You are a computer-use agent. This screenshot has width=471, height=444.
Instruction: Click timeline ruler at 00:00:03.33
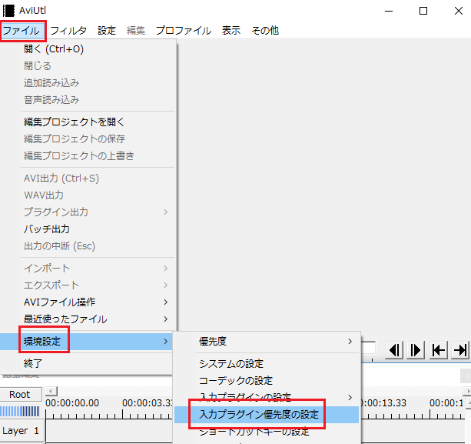148,402
